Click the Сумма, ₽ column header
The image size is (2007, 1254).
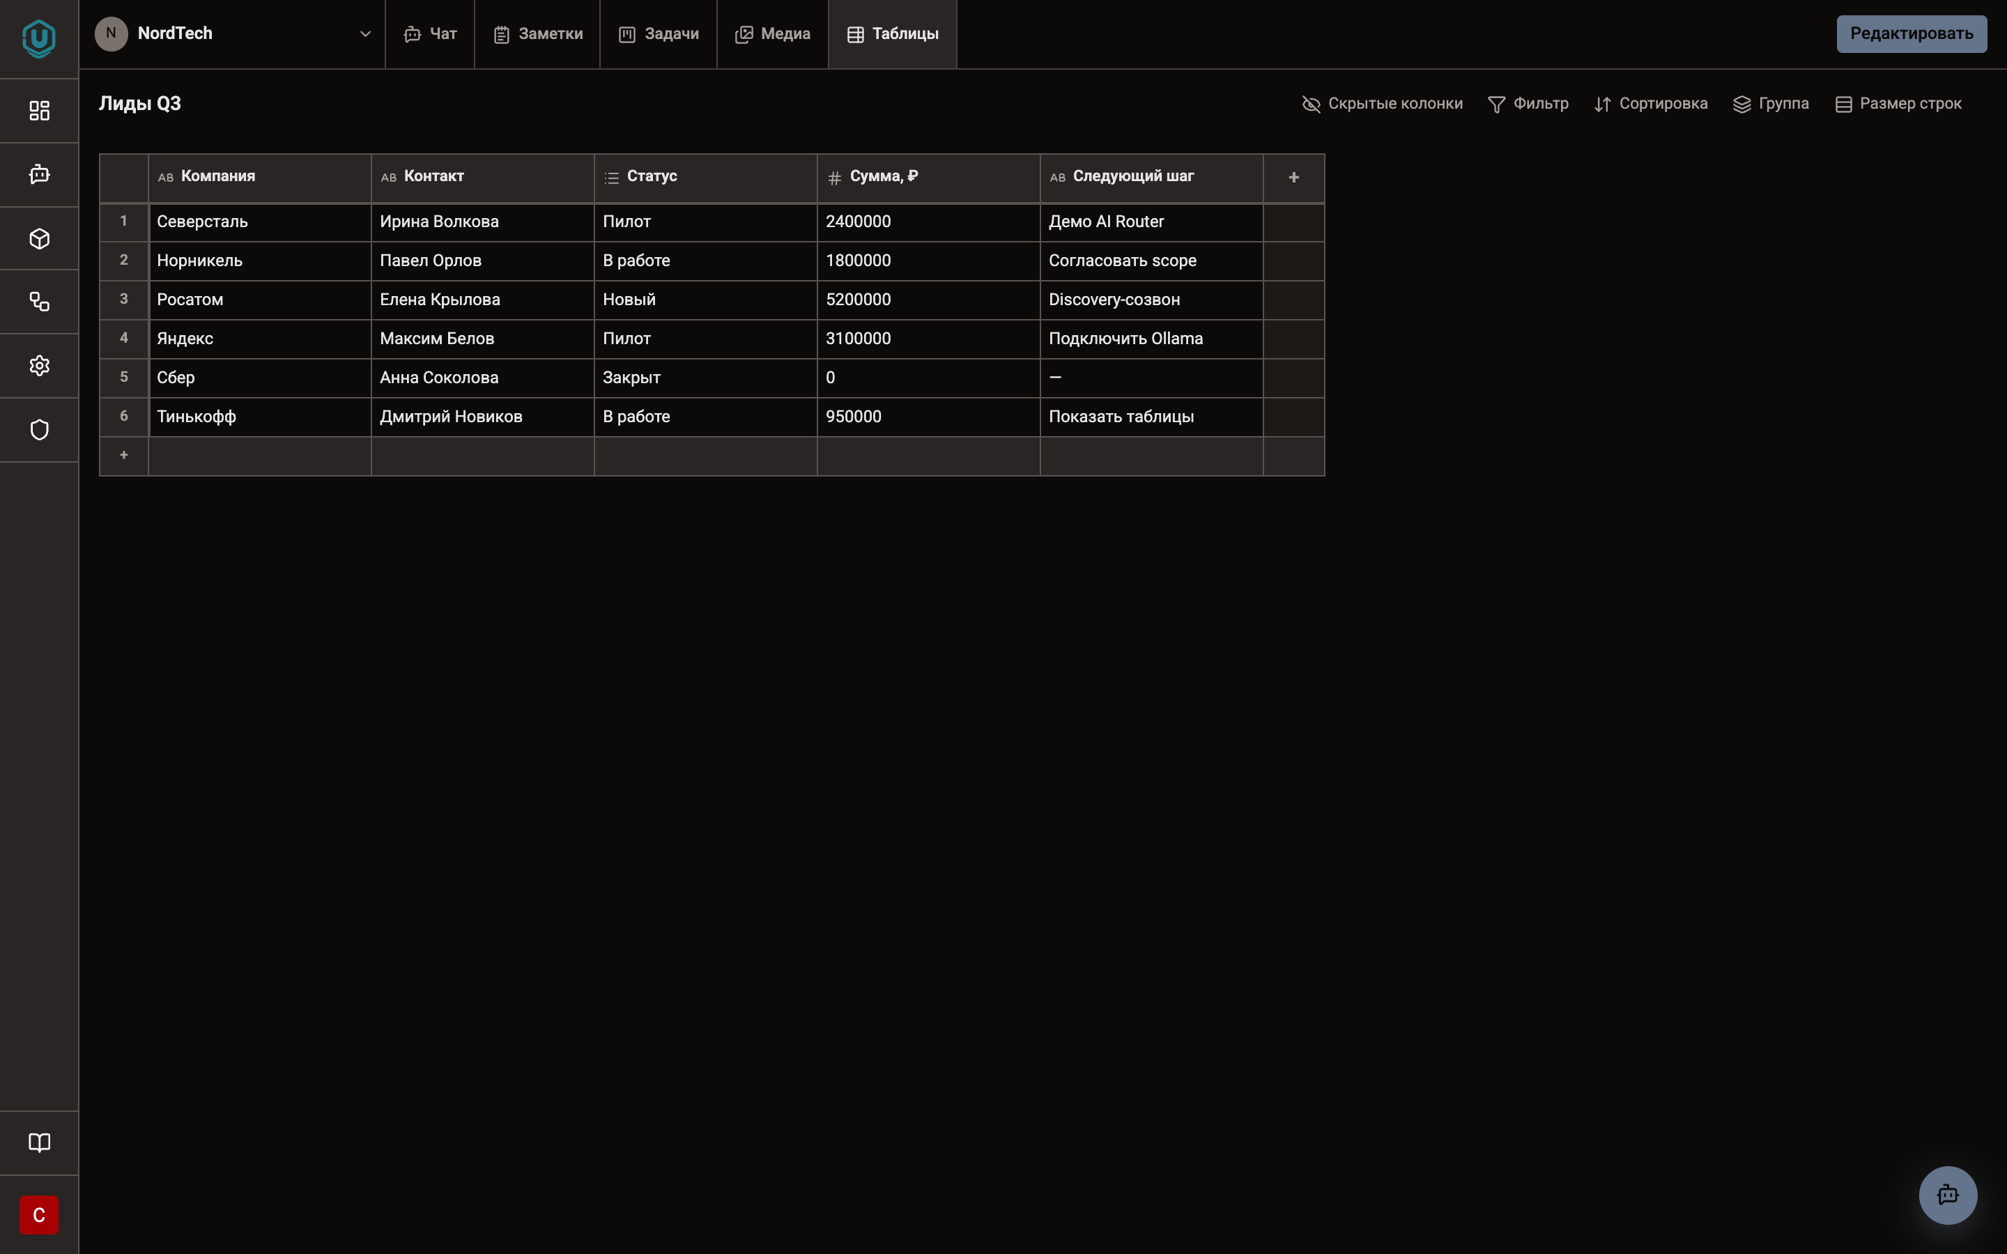(x=929, y=177)
